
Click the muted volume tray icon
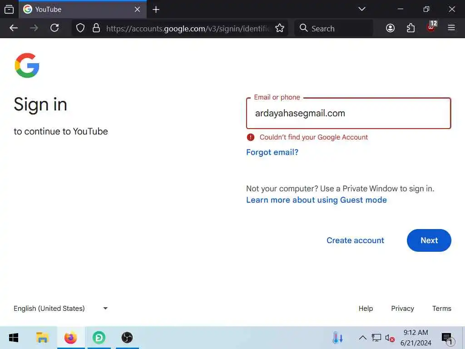tap(390, 338)
